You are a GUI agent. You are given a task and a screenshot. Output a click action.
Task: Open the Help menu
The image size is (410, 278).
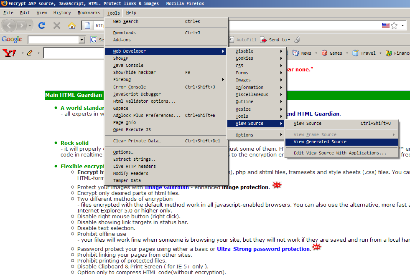[x=131, y=13]
